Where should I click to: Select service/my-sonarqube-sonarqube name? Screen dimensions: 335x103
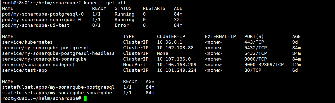tap(44, 59)
